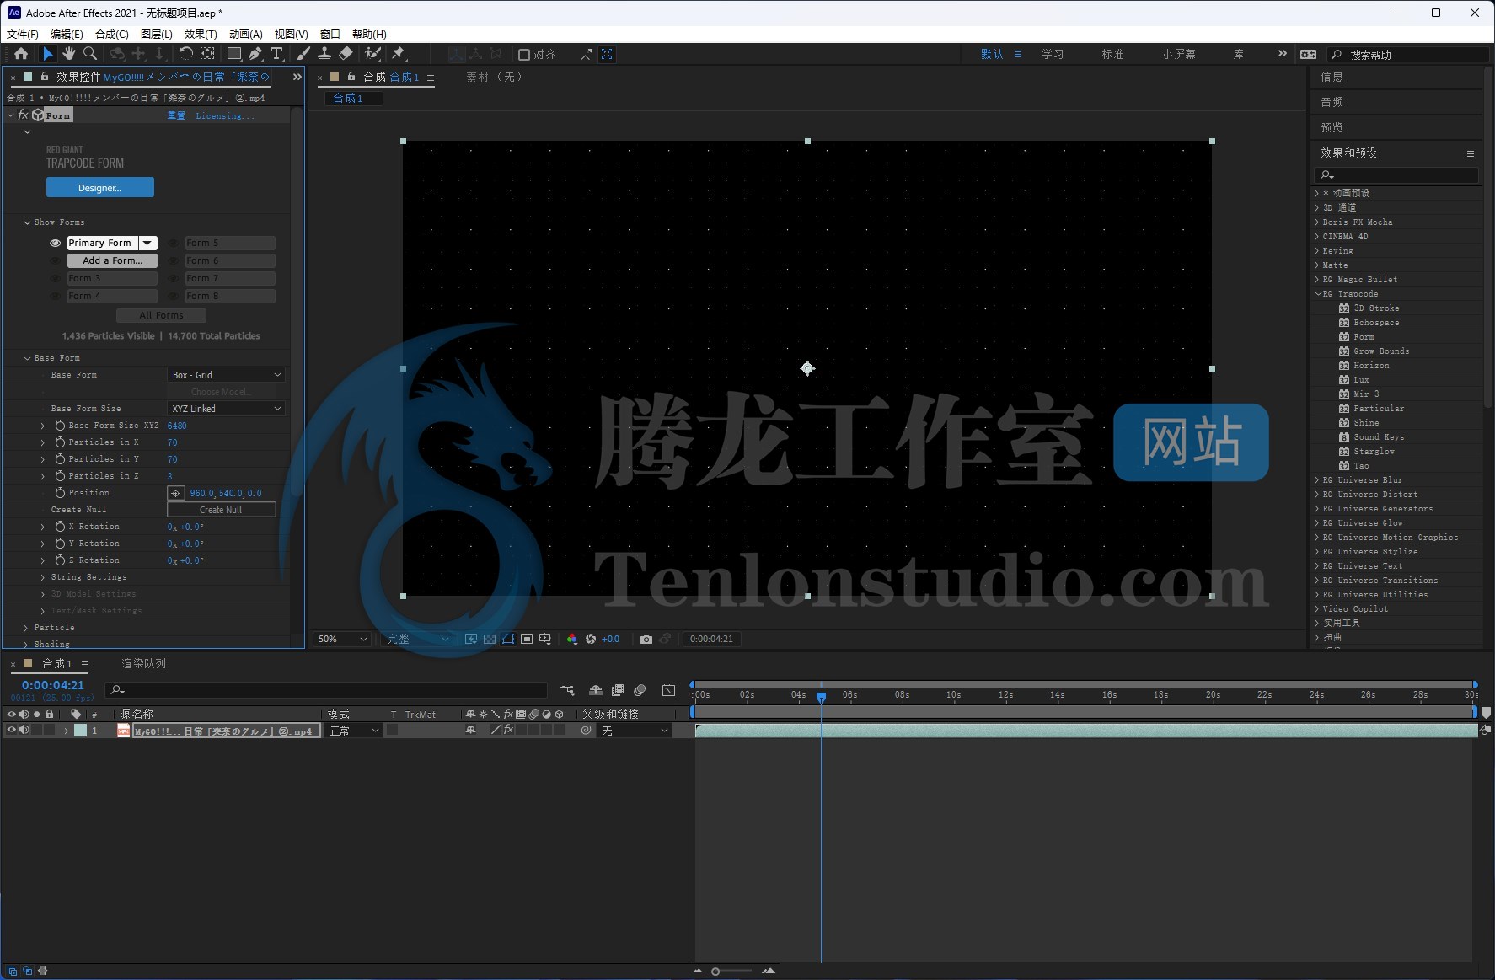
Task: Click the Particular effect in RG Trapcode
Action: (1379, 409)
